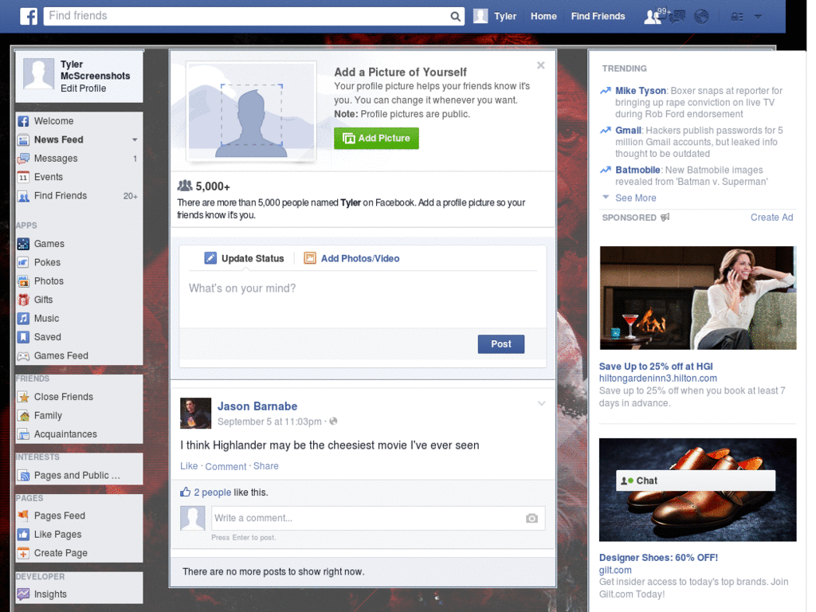View the 2 people who like this
The image size is (816, 612).
point(212,492)
